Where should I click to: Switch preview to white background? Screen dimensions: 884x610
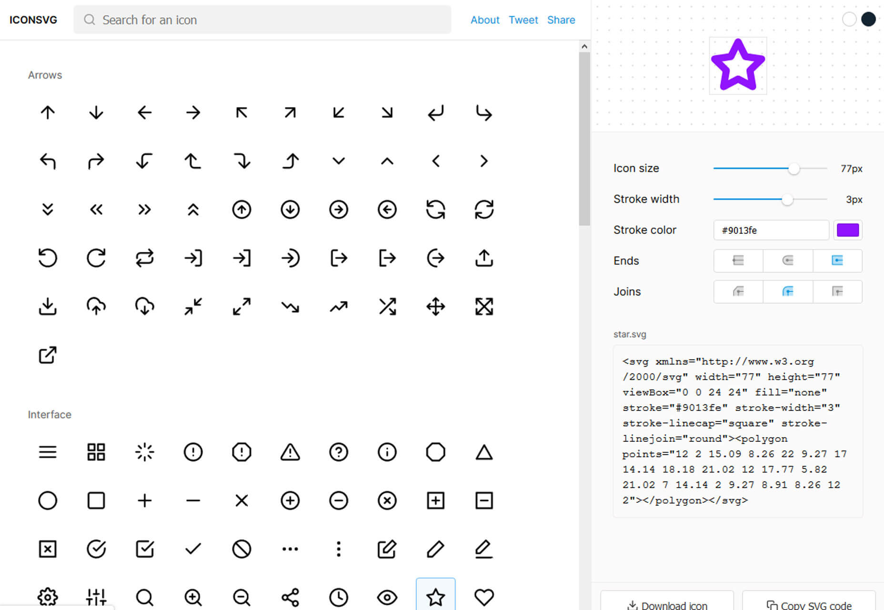[849, 20]
